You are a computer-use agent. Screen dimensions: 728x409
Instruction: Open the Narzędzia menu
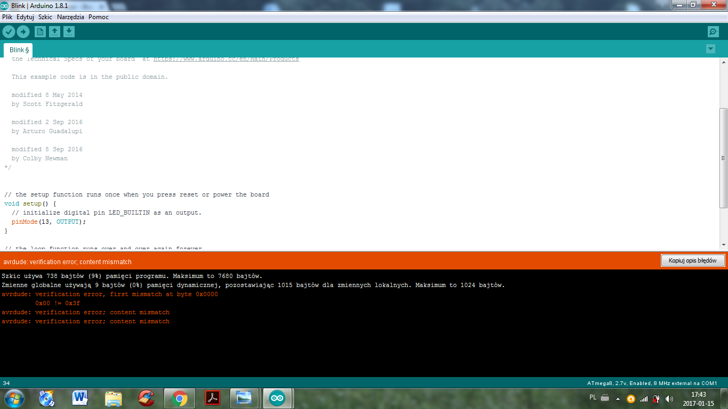pyautogui.click(x=70, y=17)
